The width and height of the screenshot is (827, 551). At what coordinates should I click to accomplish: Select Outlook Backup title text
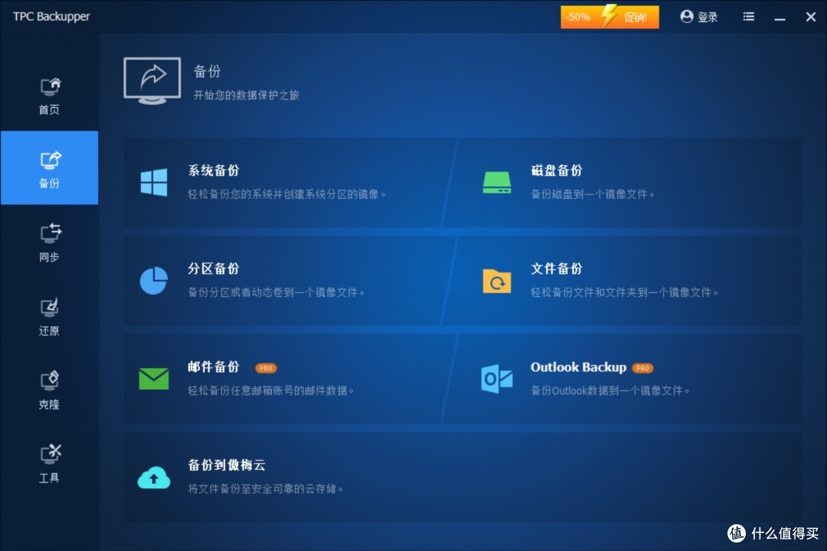click(x=579, y=367)
